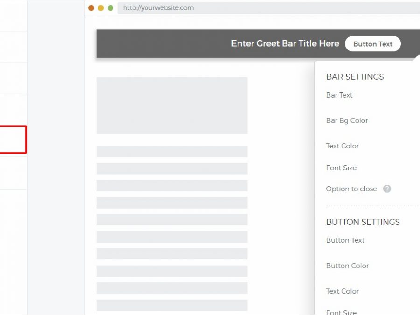Click the Bar Text setting label

[339, 95]
